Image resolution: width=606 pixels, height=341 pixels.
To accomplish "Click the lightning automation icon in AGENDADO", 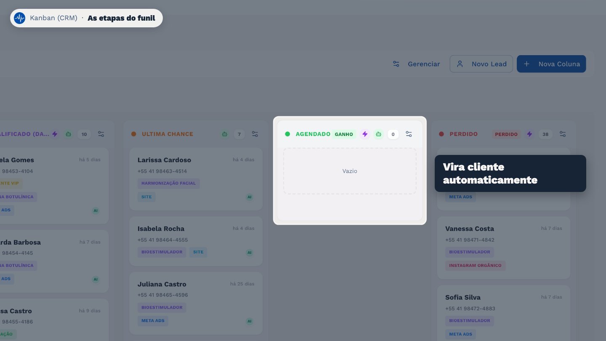I will (365, 134).
